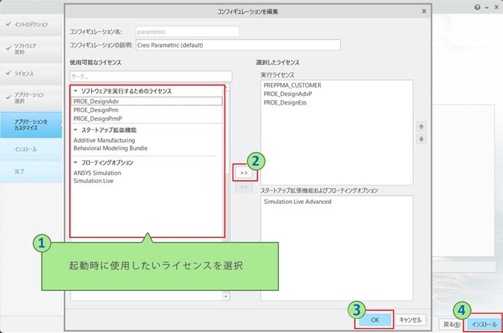Open インストール step in sidebar
The image size is (503, 333).
(31, 149)
